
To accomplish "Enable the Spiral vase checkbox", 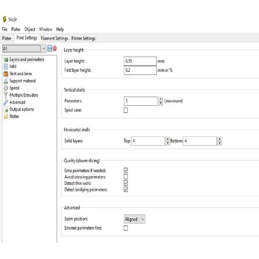I will 126,110.
